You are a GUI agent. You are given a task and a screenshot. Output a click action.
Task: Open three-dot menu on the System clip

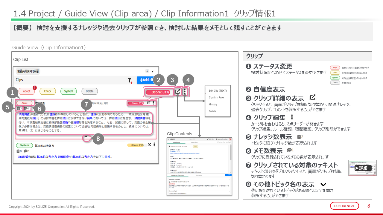[x=154, y=145]
